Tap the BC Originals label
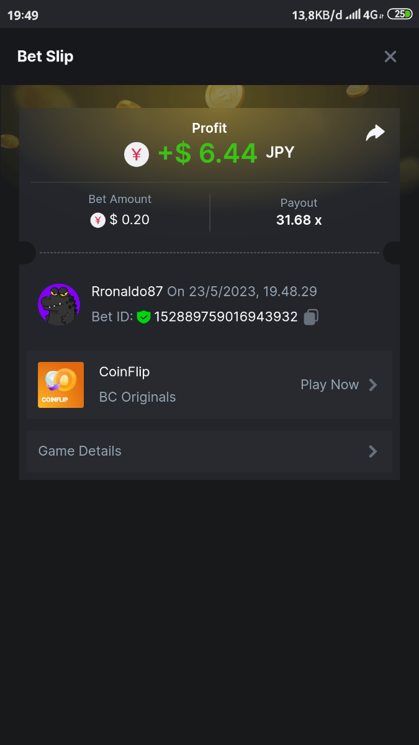 (x=137, y=397)
